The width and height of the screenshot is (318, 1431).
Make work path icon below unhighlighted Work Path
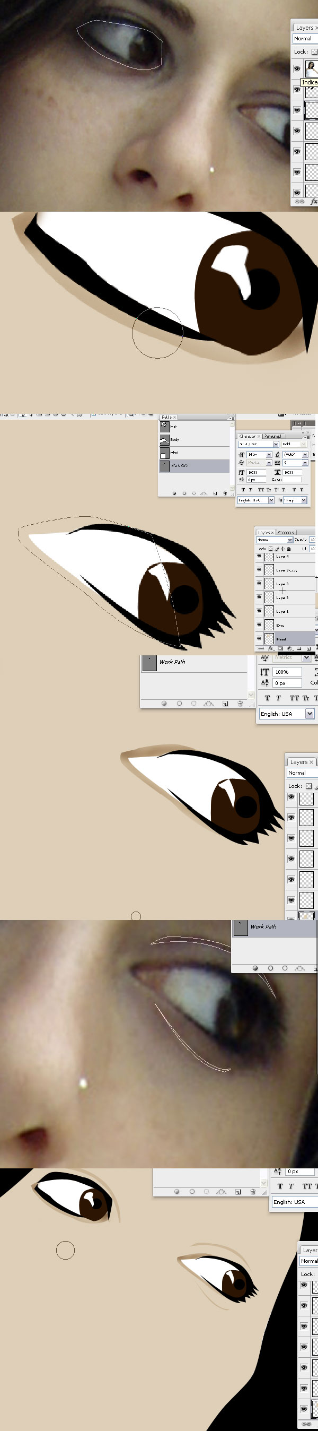[209, 703]
